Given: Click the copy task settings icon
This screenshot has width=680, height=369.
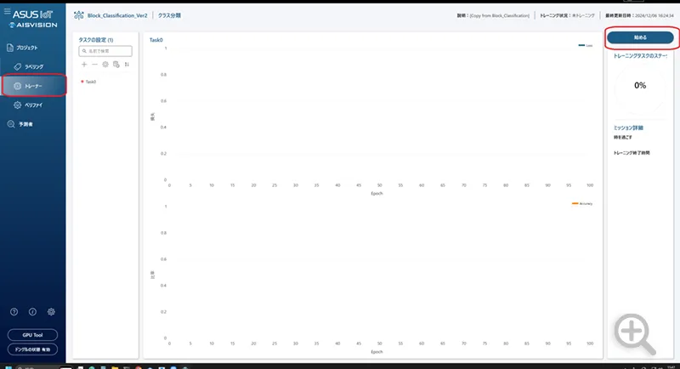Looking at the screenshot, I should click(116, 64).
